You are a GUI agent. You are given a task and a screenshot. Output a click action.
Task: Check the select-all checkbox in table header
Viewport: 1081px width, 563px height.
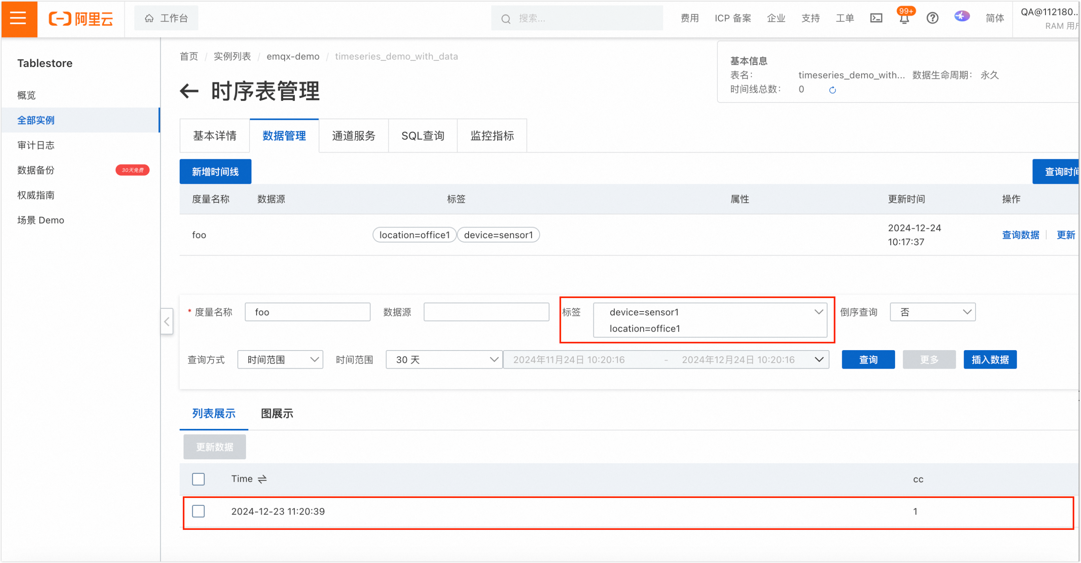click(198, 479)
